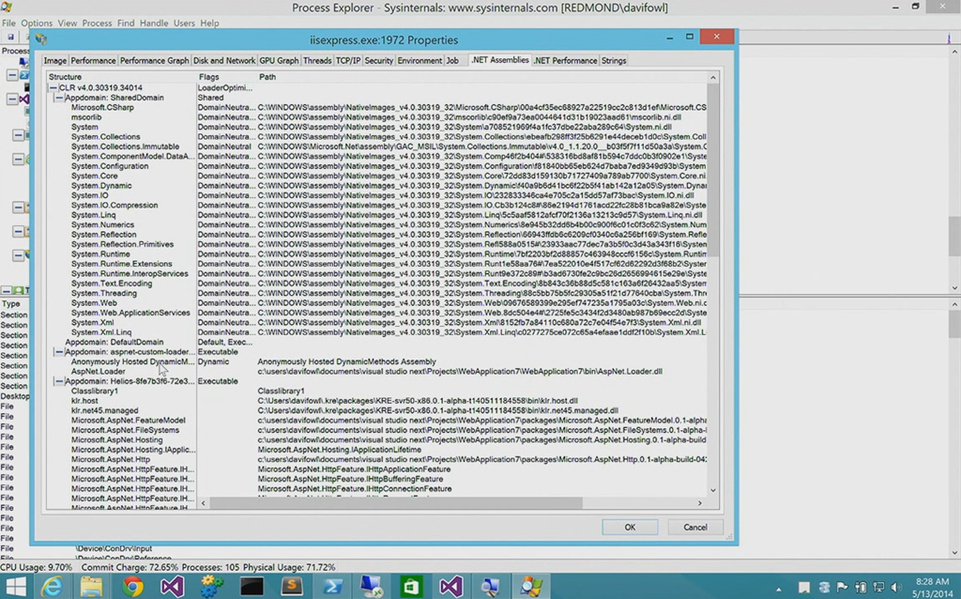Open File Explorer from taskbar
The width and height of the screenshot is (961, 599).
click(x=91, y=587)
